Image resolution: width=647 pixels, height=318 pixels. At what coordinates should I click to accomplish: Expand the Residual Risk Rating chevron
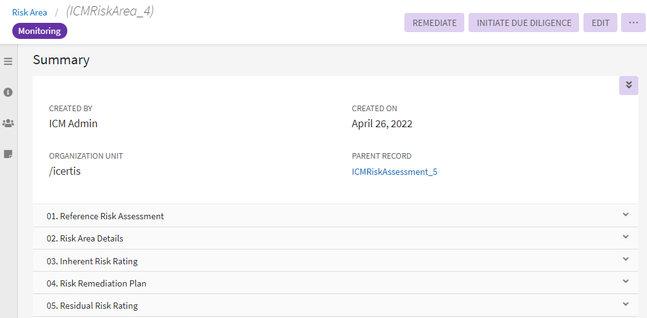click(x=625, y=304)
